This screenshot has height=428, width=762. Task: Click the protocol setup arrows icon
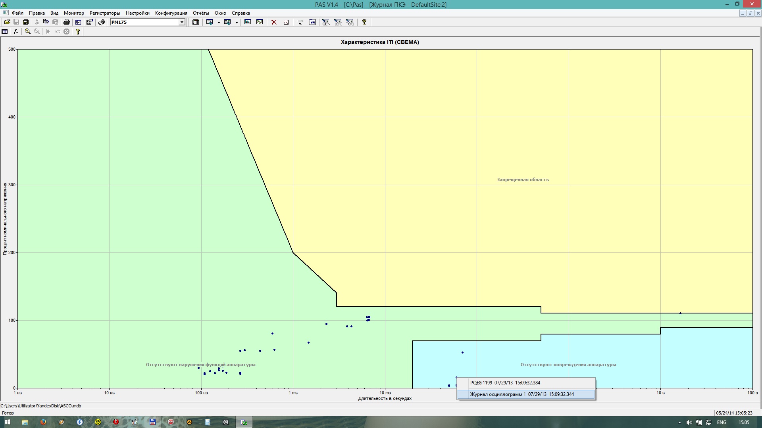(x=300, y=22)
